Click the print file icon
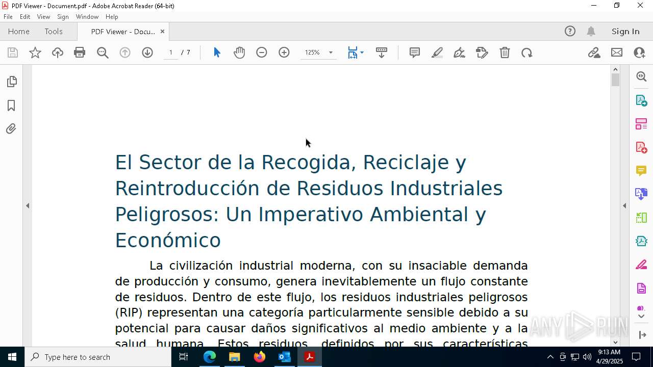The width and height of the screenshot is (653, 367). point(80,53)
